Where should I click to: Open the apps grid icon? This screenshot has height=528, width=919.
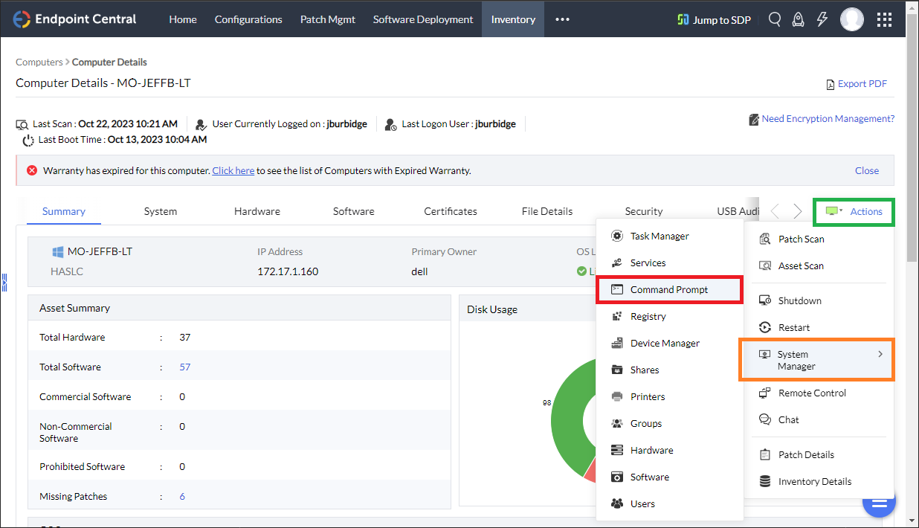(884, 19)
